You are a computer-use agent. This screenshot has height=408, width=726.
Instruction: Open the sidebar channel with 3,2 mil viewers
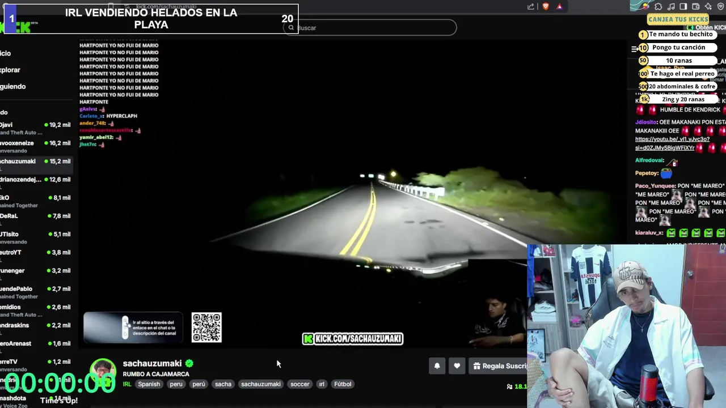click(36, 273)
